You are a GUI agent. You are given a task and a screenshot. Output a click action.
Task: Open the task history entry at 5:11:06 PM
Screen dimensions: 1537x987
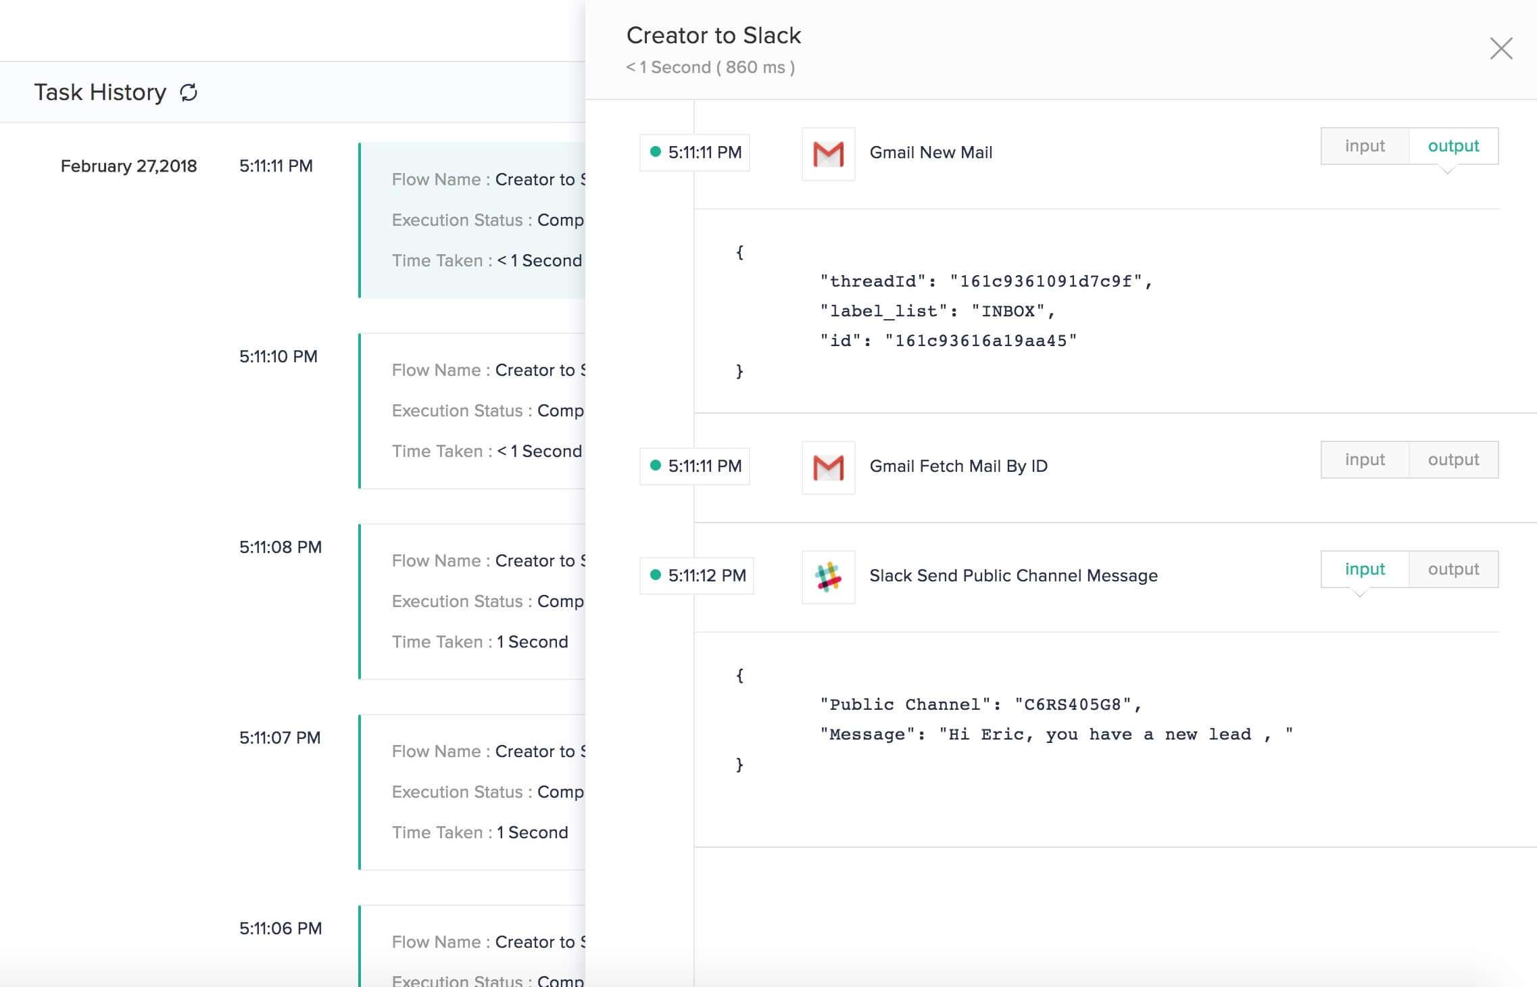coord(472,946)
